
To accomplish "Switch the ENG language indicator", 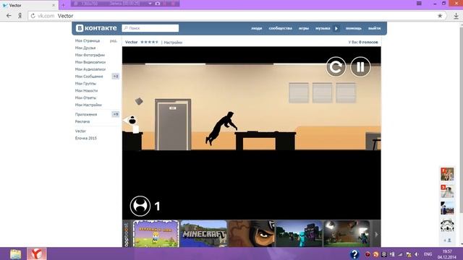I will click(428, 254).
